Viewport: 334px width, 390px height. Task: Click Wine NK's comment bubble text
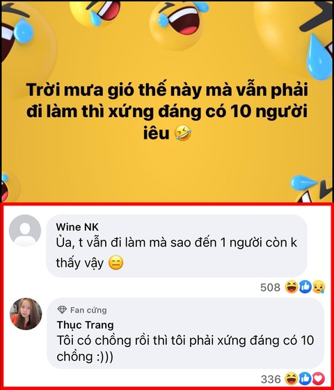click(177, 252)
